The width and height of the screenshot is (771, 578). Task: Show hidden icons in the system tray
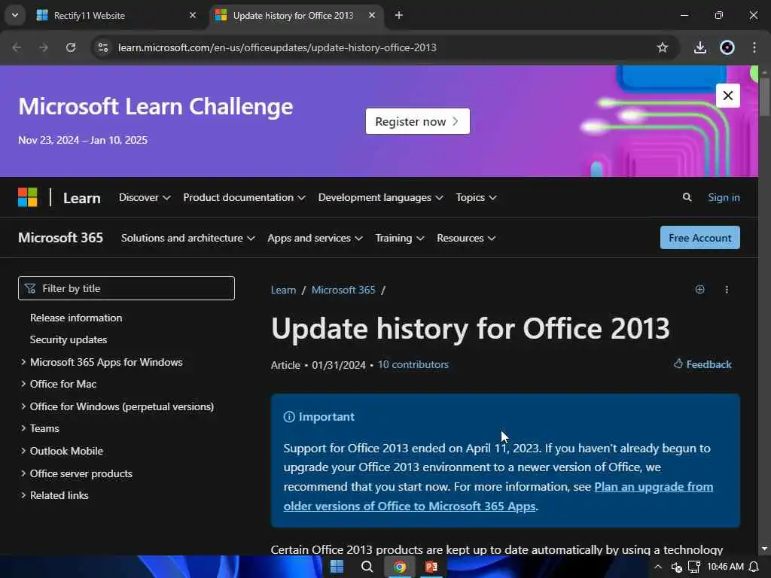(658, 567)
